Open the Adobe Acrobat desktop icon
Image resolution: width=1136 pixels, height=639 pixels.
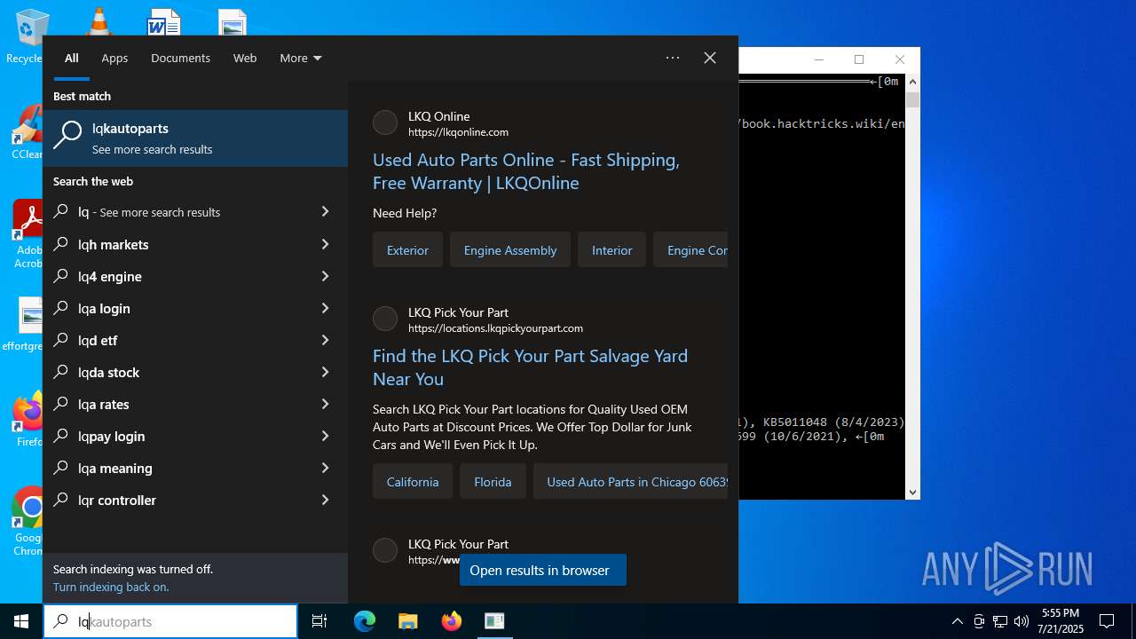pos(28,233)
